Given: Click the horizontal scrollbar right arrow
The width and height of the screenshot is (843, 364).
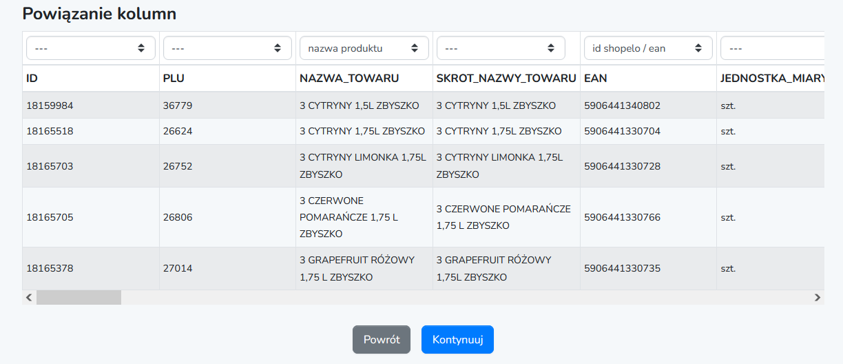Looking at the screenshot, I should (817, 298).
